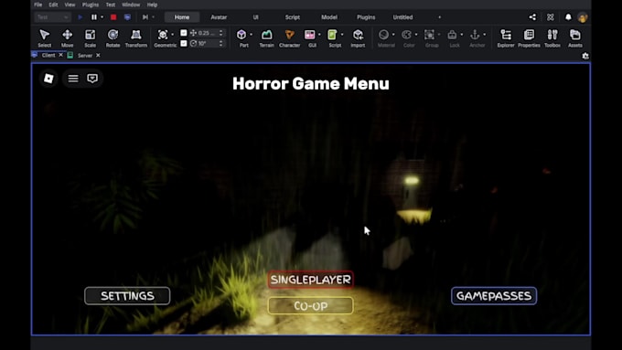This screenshot has width=622, height=350.
Task: Switch to the Server view tab
Action: pos(85,56)
